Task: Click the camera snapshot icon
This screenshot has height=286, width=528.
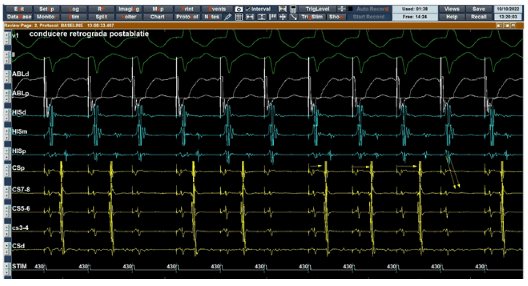Action: coord(239,9)
